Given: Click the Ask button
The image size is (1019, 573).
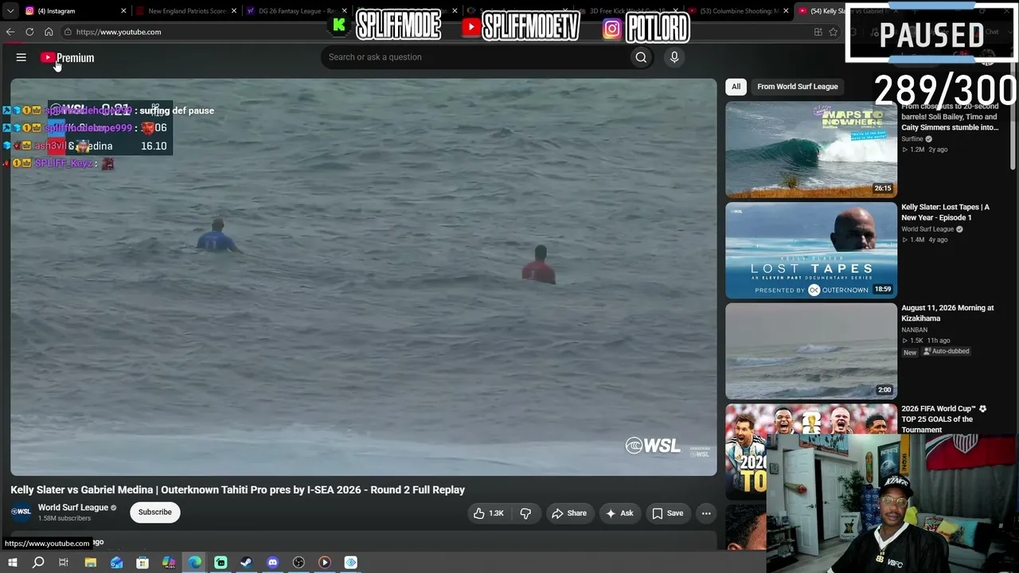Looking at the screenshot, I should (x=619, y=513).
